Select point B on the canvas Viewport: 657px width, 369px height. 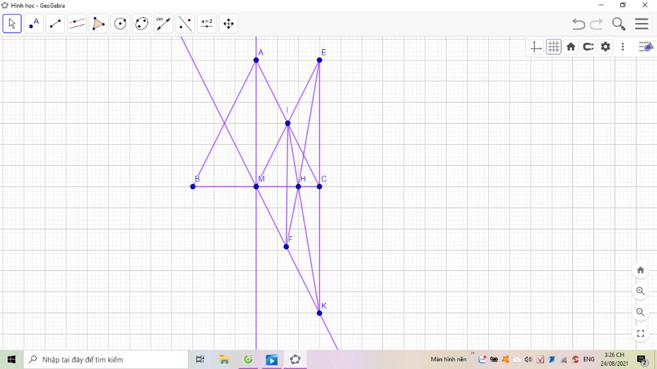192,186
